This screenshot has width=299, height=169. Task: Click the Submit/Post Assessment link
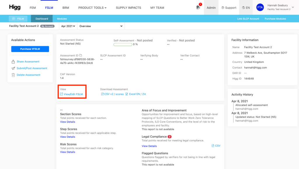(32, 68)
